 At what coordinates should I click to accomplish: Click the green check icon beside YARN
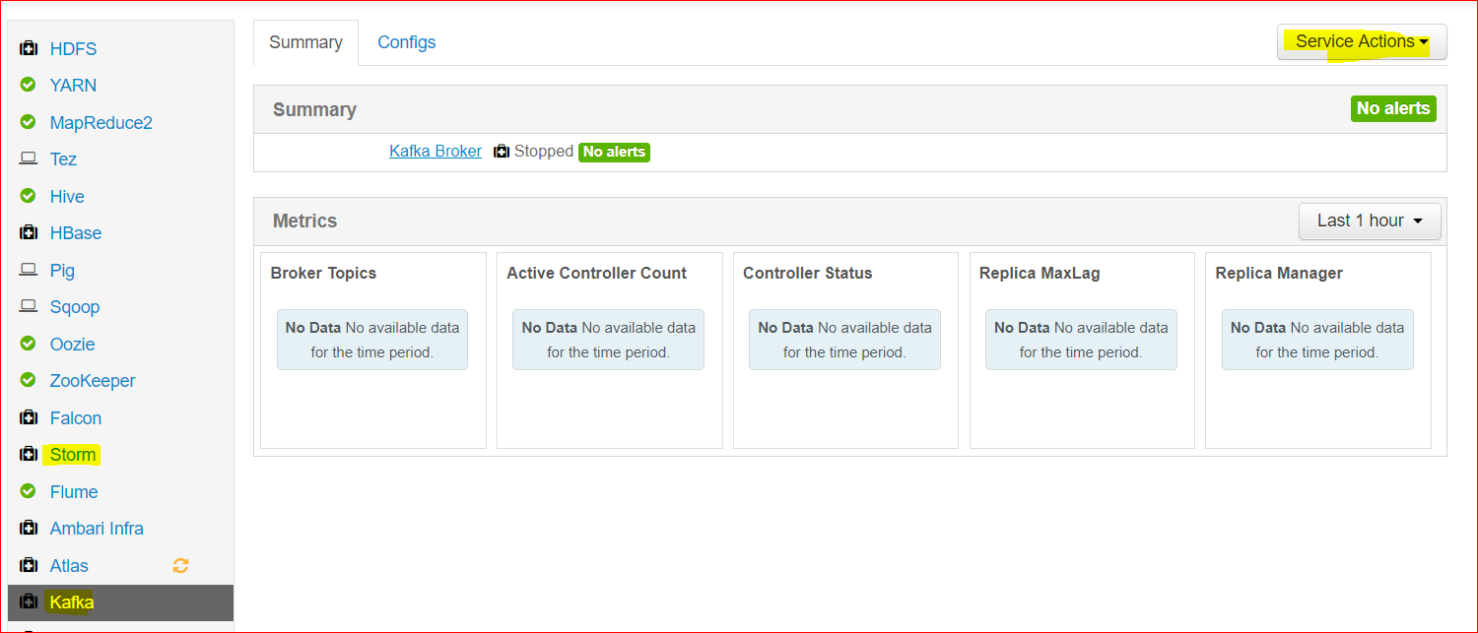click(29, 85)
